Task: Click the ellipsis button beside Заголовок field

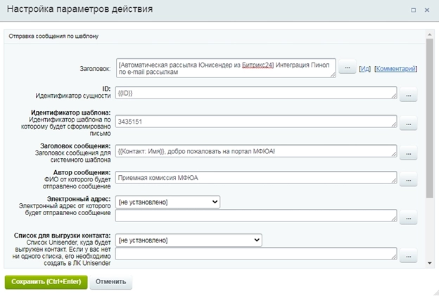Action: click(348, 68)
